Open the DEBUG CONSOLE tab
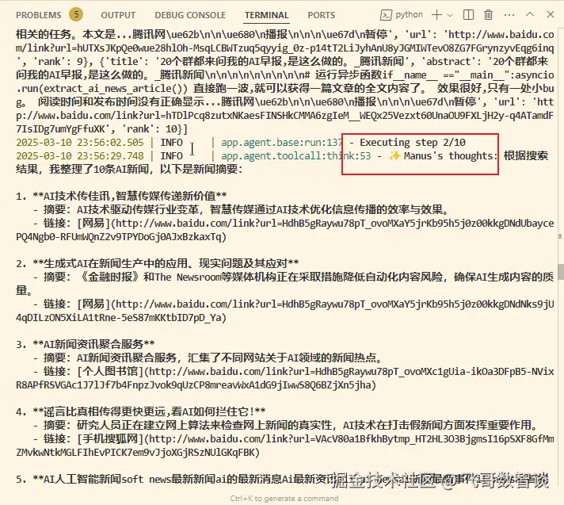The width and height of the screenshot is (564, 505). pyautogui.click(x=190, y=15)
